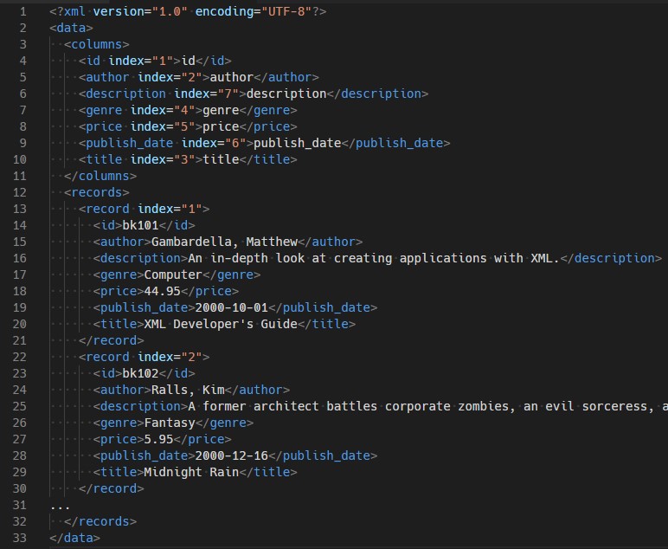Image resolution: width=668 pixels, height=549 pixels.
Task: Click the closing </columns> tag
Action: [100, 176]
